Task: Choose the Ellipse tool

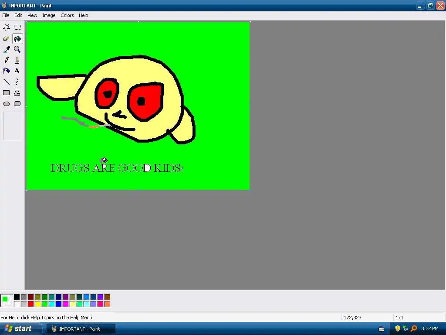Action: tap(7, 104)
